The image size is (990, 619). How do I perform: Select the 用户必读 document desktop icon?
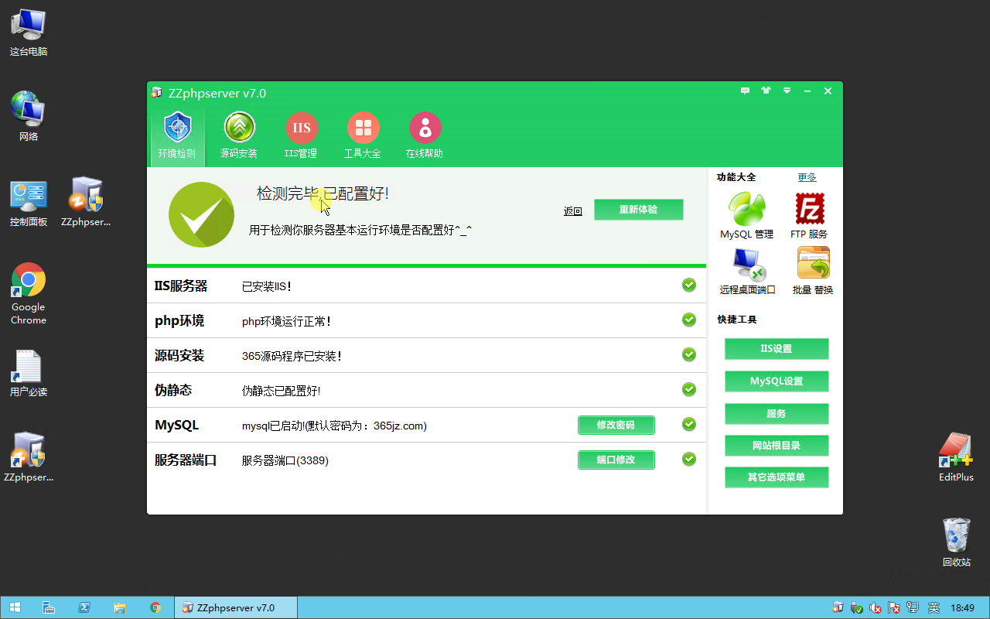(x=29, y=373)
